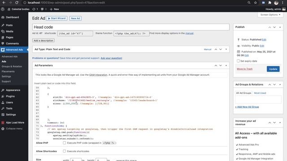The width and height of the screenshot is (287, 161).
Task: Open Ajax Load More in the sidebar
Action: (15, 123)
